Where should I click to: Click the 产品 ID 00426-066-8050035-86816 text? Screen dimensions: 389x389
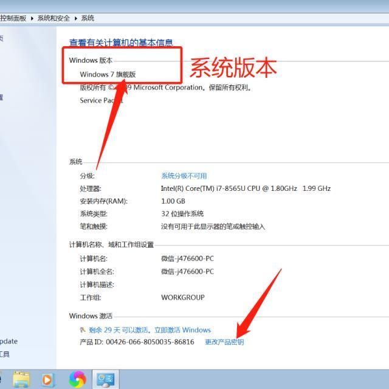click(137, 342)
